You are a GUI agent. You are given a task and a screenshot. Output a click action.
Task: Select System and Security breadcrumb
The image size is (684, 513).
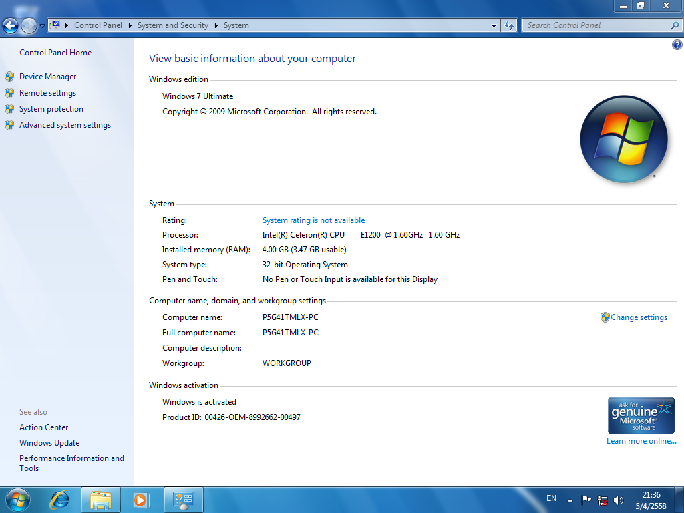[x=173, y=25]
